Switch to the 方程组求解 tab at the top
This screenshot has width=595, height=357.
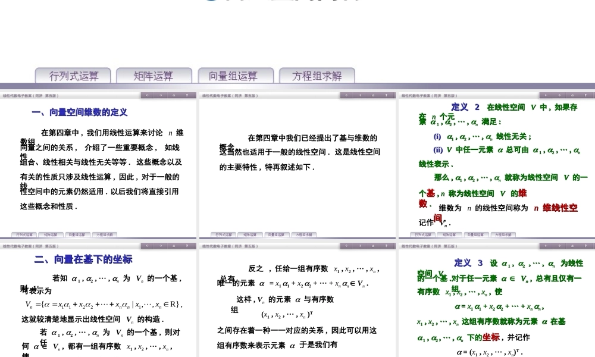(x=318, y=76)
